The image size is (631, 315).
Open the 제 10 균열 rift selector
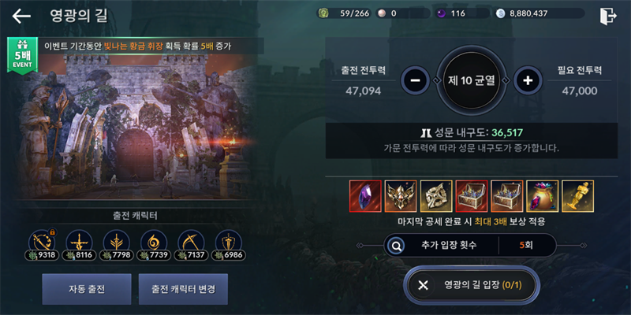coord(471,80)
